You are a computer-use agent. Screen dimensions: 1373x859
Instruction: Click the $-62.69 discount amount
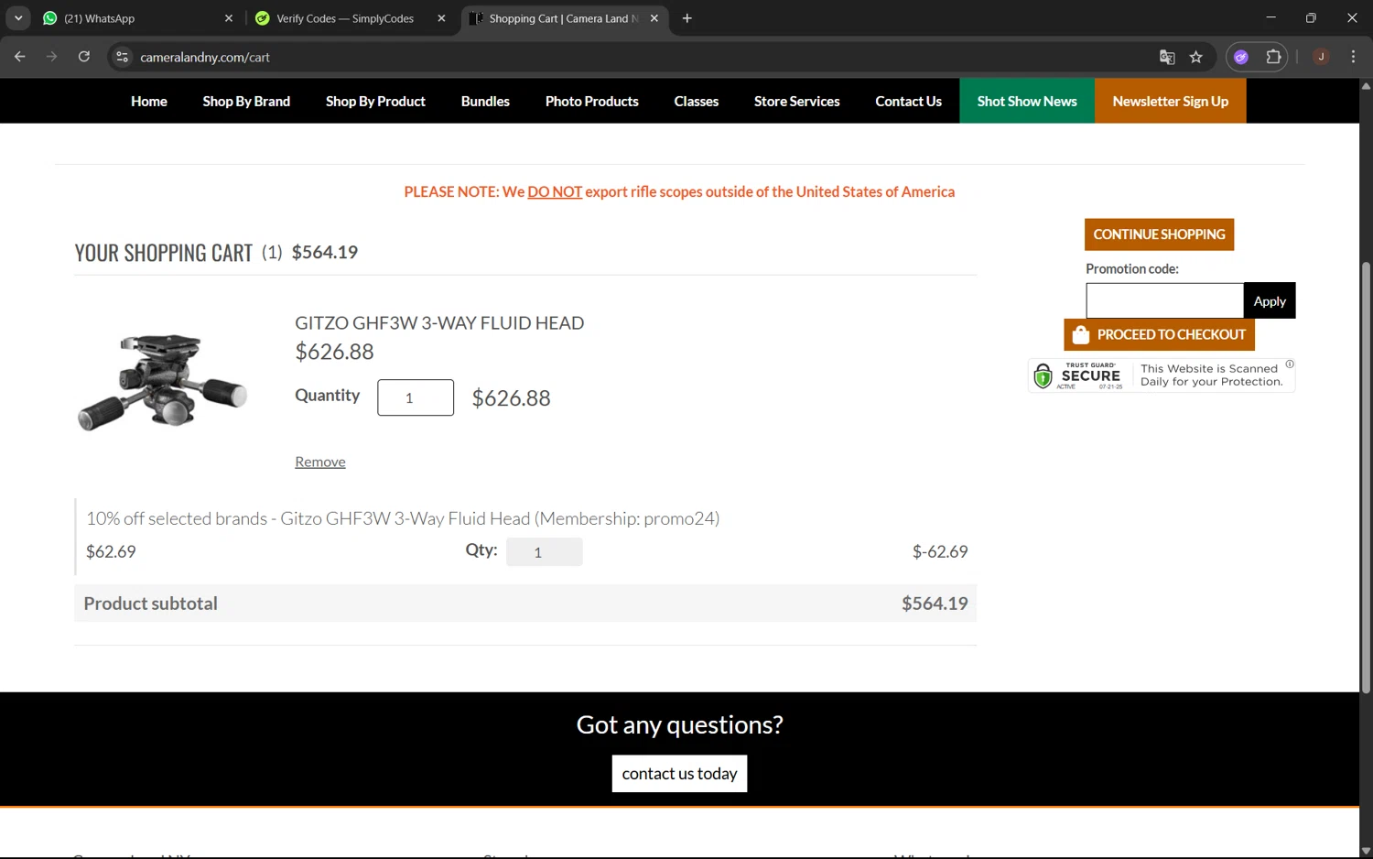pyautogui.click(x=940, y=551)
